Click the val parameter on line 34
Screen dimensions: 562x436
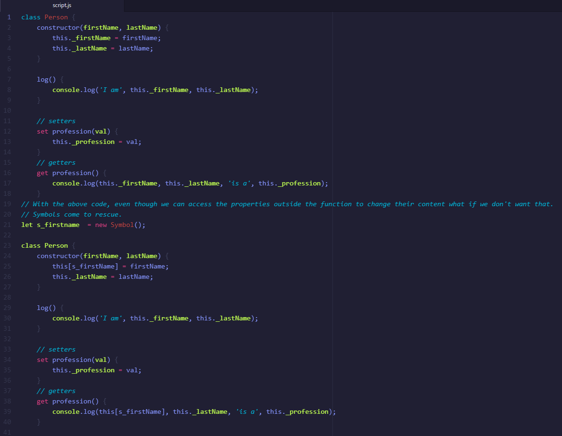[100, 360]
